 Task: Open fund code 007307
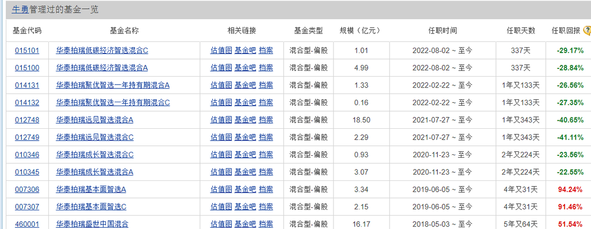tap(27, 206)
